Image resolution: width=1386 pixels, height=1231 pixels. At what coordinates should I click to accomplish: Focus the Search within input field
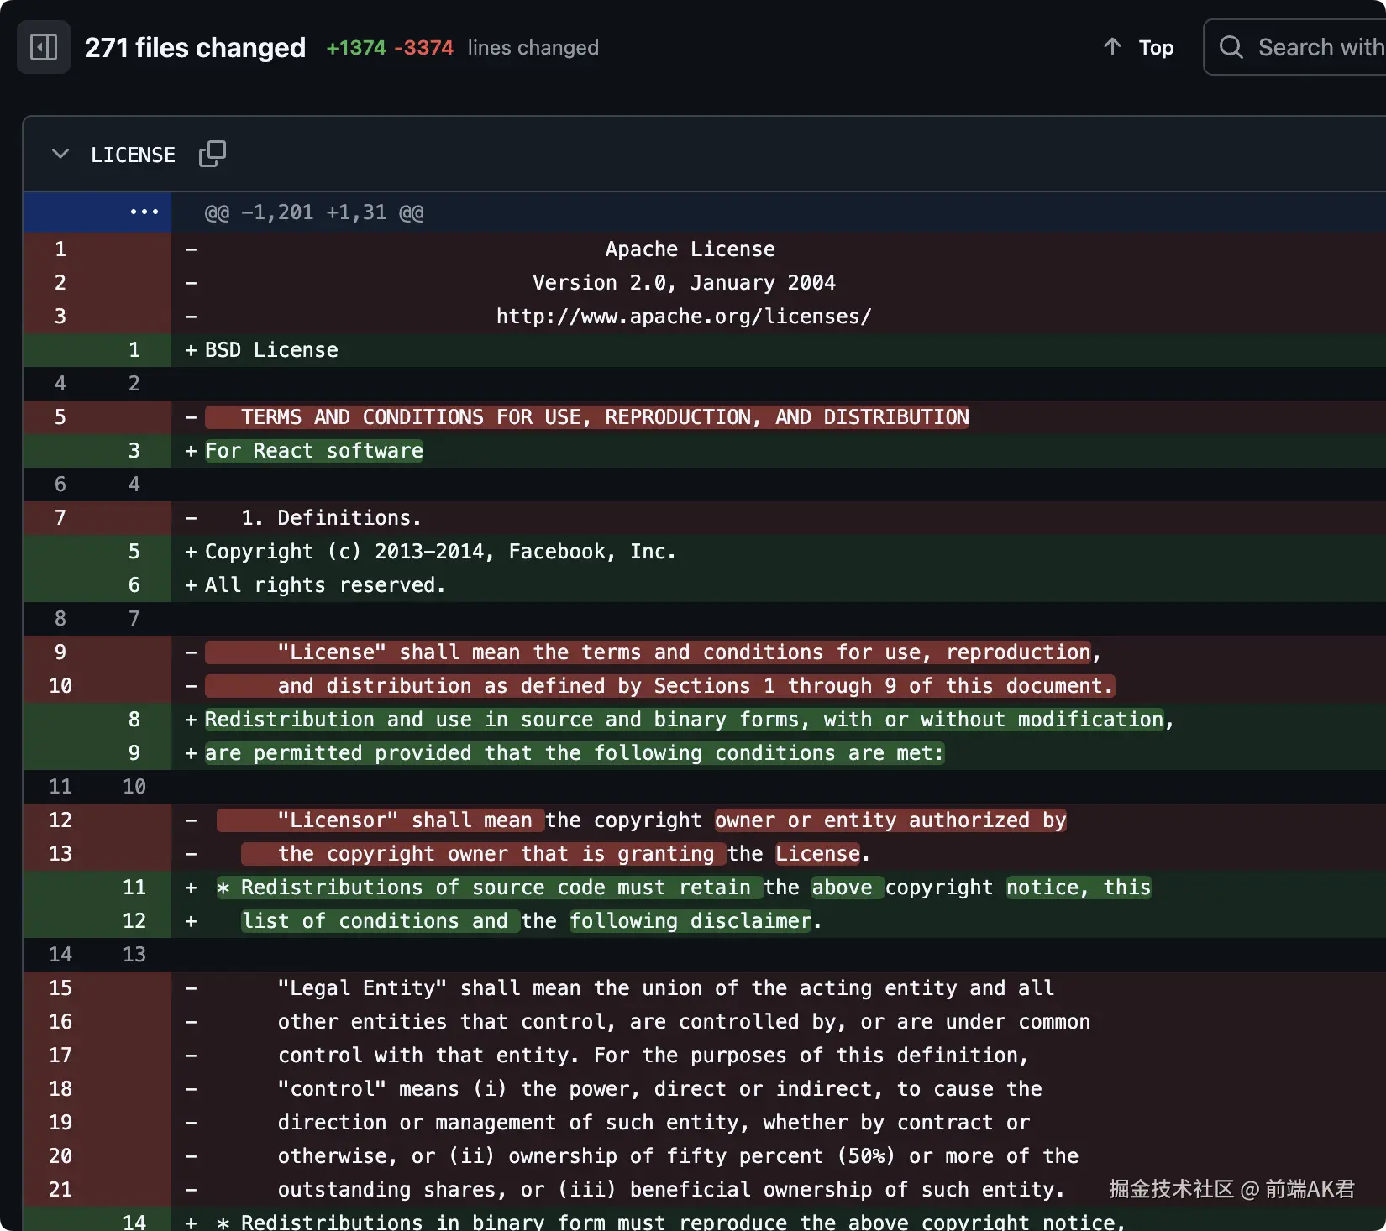pyautogui.click(x=1319, y=48)
